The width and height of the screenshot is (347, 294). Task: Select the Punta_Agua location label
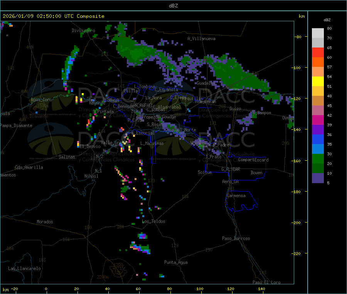[176, 262]
